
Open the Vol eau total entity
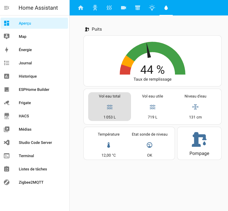pyautogui.click(x=110, y=107)
